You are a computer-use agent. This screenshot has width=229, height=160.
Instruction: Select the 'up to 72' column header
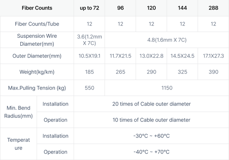[89, 8]
